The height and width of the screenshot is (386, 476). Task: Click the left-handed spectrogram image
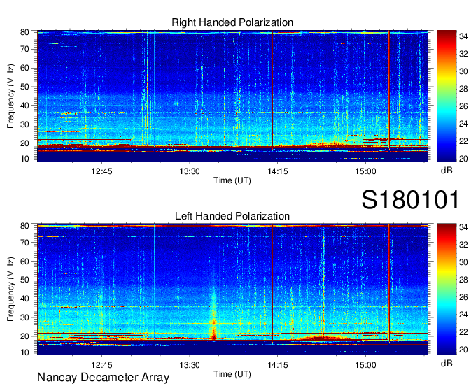pyautogui.click(x=232, y=289)
